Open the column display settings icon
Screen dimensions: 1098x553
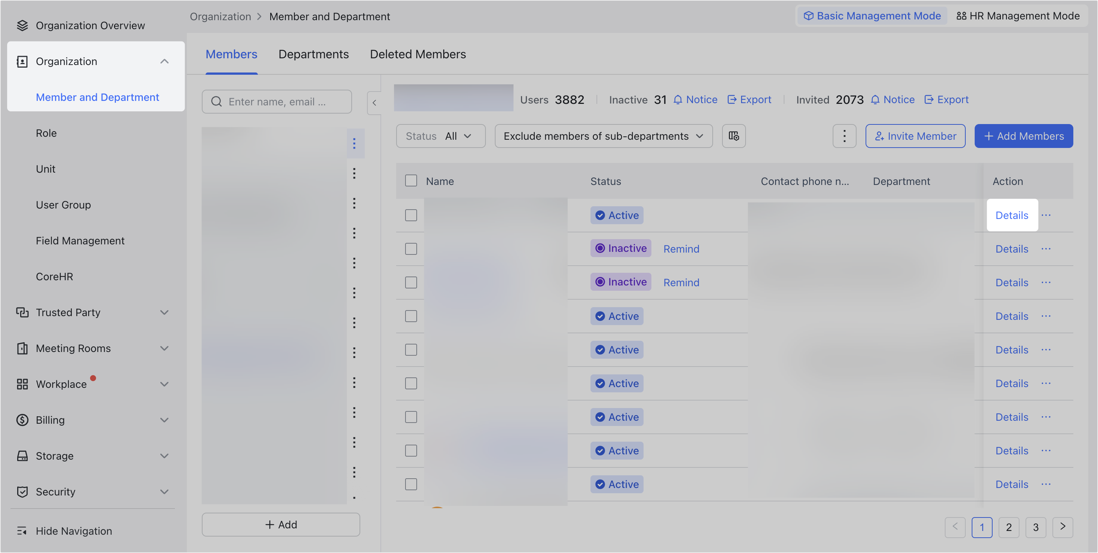[x=734, y=136]
